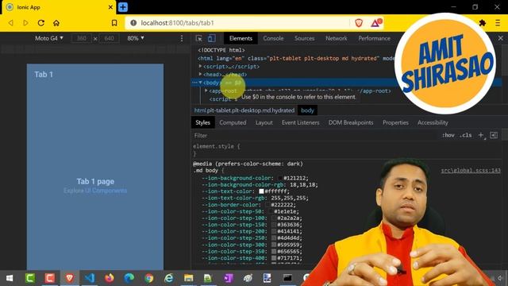This screenshot has height=286, width=508.
Task: Click the device height field 640
Action: pos(109,38)
